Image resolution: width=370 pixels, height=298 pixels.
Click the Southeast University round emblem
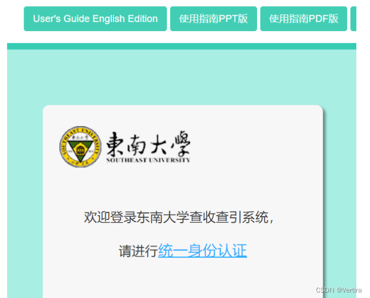click(80, 147)
